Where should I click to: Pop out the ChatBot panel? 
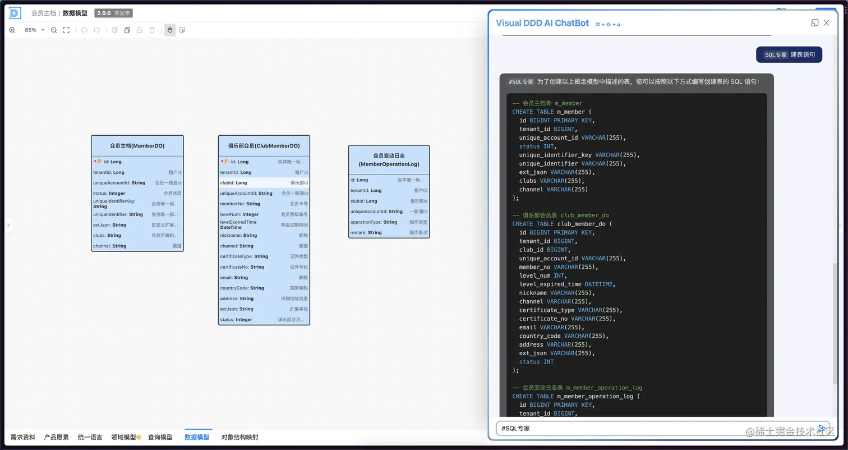tap(815, 23)
